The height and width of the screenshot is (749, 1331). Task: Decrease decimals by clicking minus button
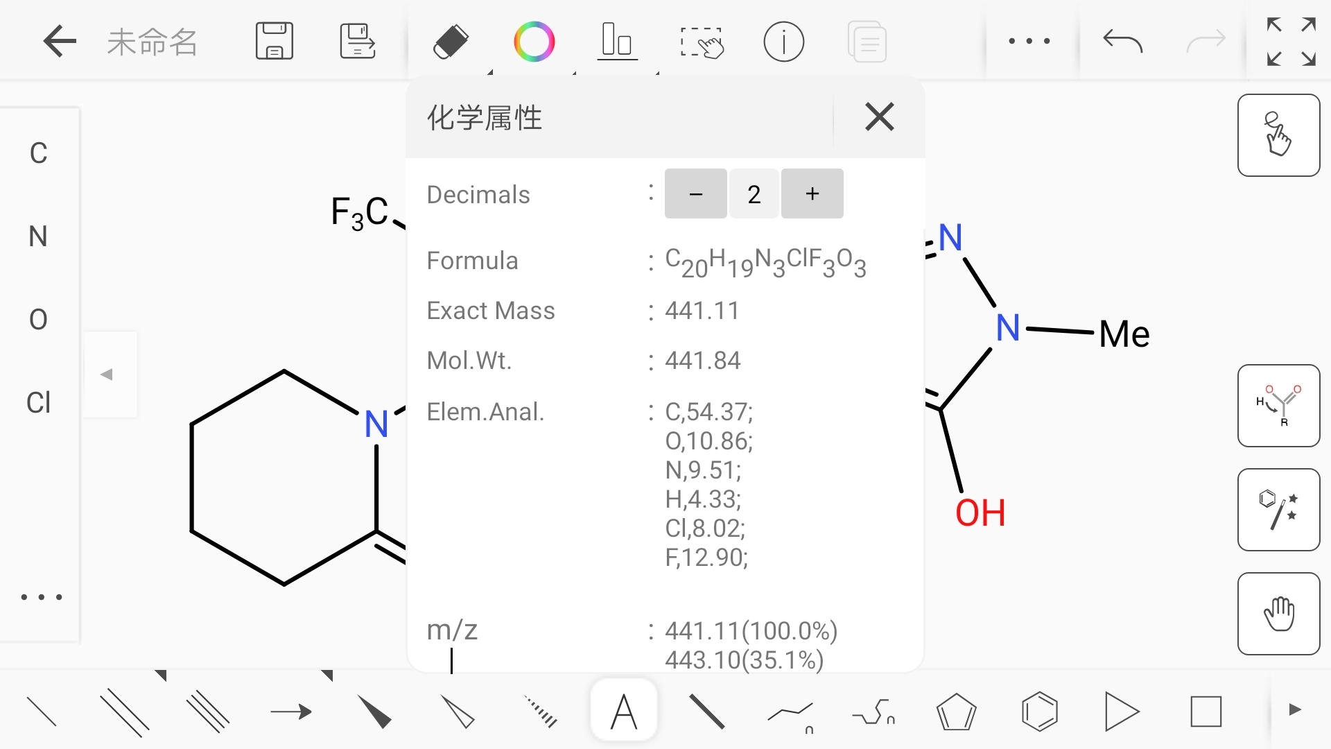pos(695,194)
